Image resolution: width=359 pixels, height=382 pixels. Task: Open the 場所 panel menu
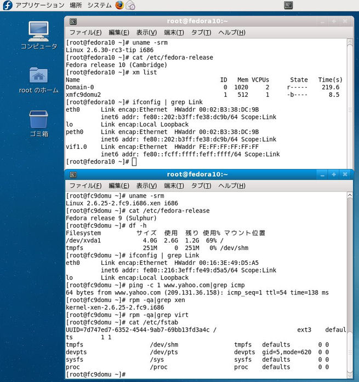(x=76, y=5)
